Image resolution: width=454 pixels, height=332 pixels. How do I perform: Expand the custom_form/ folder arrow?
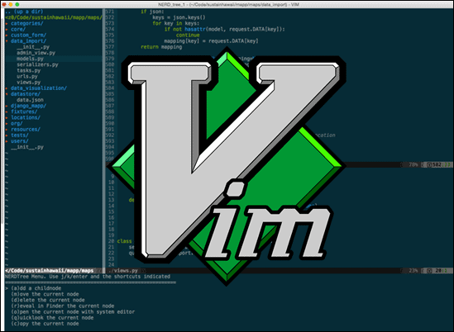[x=7, y=35]
